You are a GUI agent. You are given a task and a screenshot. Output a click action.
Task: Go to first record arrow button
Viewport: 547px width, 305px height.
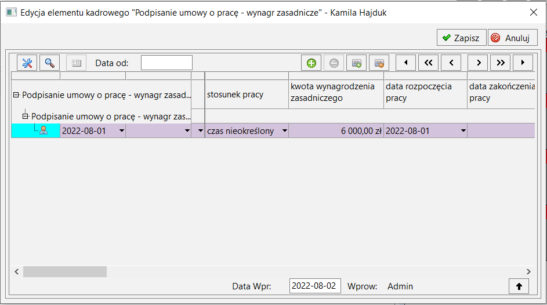tap(405, 63)
